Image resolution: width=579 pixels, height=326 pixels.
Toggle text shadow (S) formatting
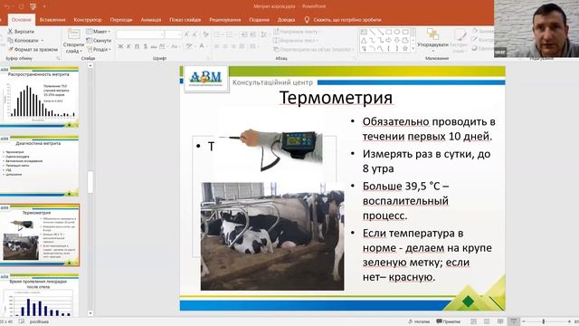145,46
